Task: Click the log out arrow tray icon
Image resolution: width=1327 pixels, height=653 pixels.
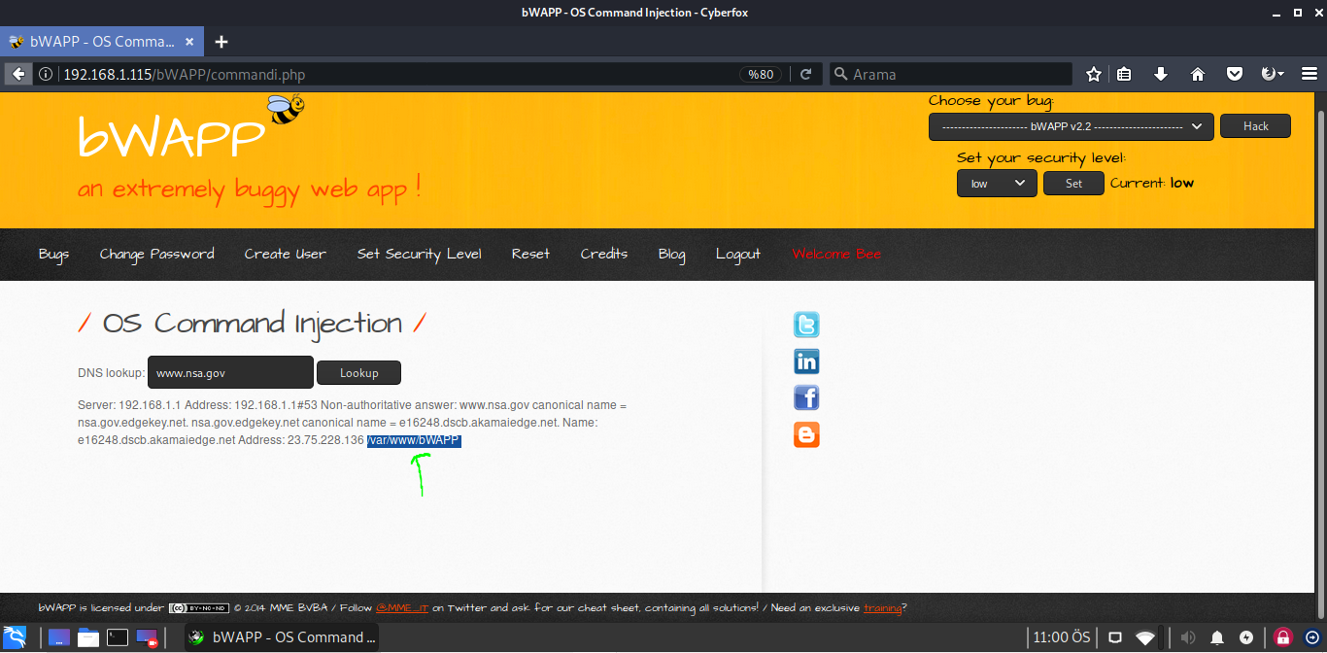Action: tap(1311, 638)
